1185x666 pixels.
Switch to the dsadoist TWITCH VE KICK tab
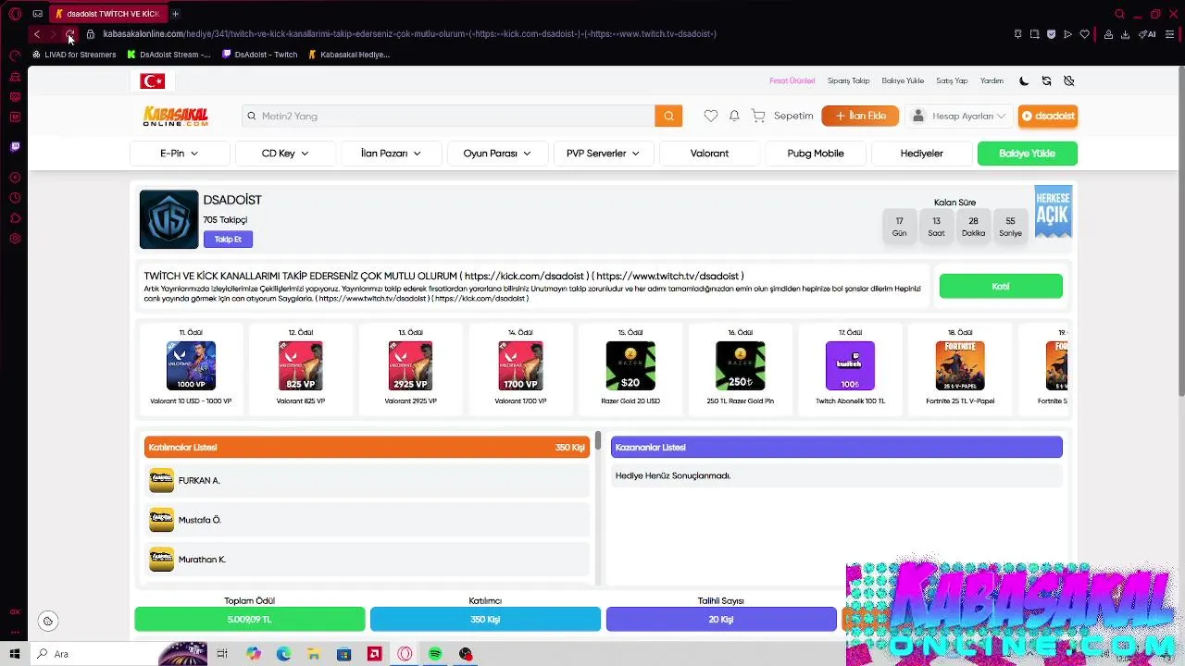click(x=106, y=14)
